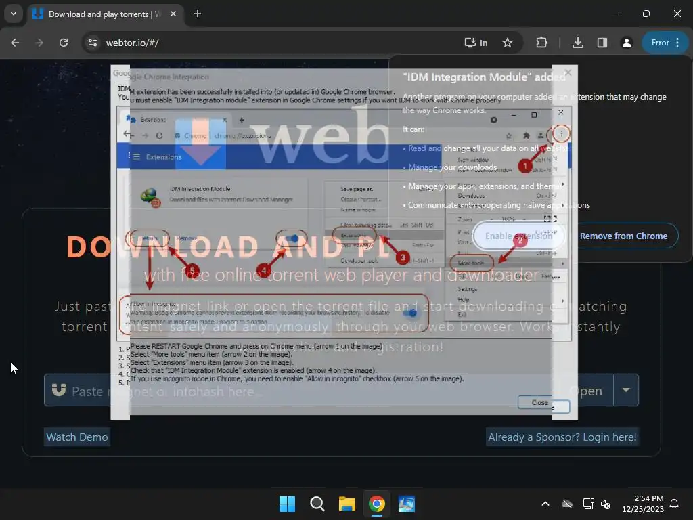Open Chrome downloads tray
The height and width of the screenshot is (520, 693).
(578, 43)
